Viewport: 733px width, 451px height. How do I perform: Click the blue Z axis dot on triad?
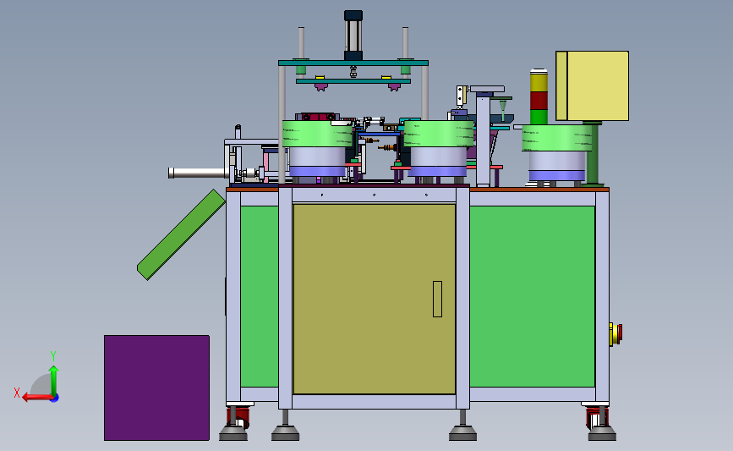(x=55, y=399)
